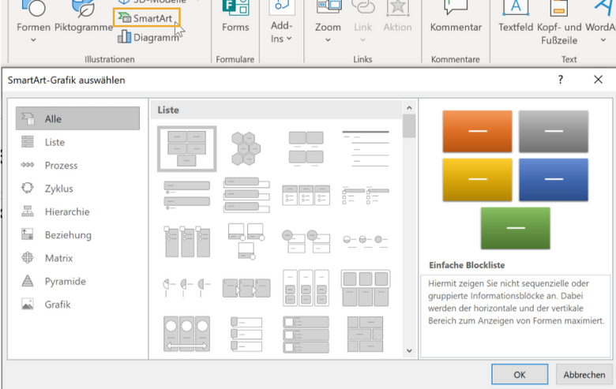Choose the three stacked framed bars layout
The width and height of the screenshot is (616, 389).
click(x=246, y=195)
